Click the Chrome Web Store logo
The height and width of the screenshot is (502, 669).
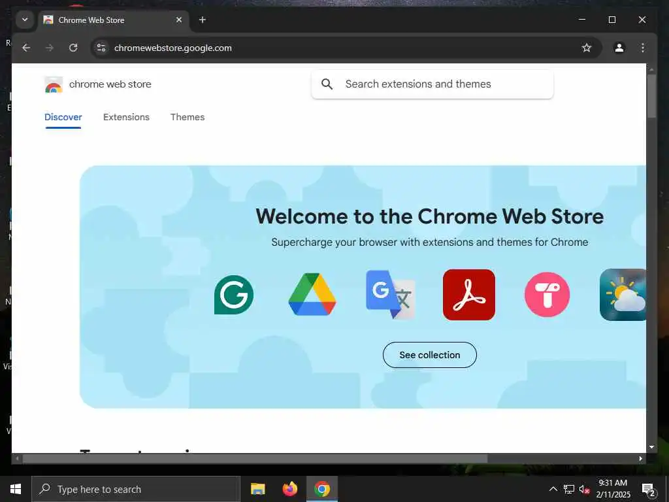[x=54, y=84]
